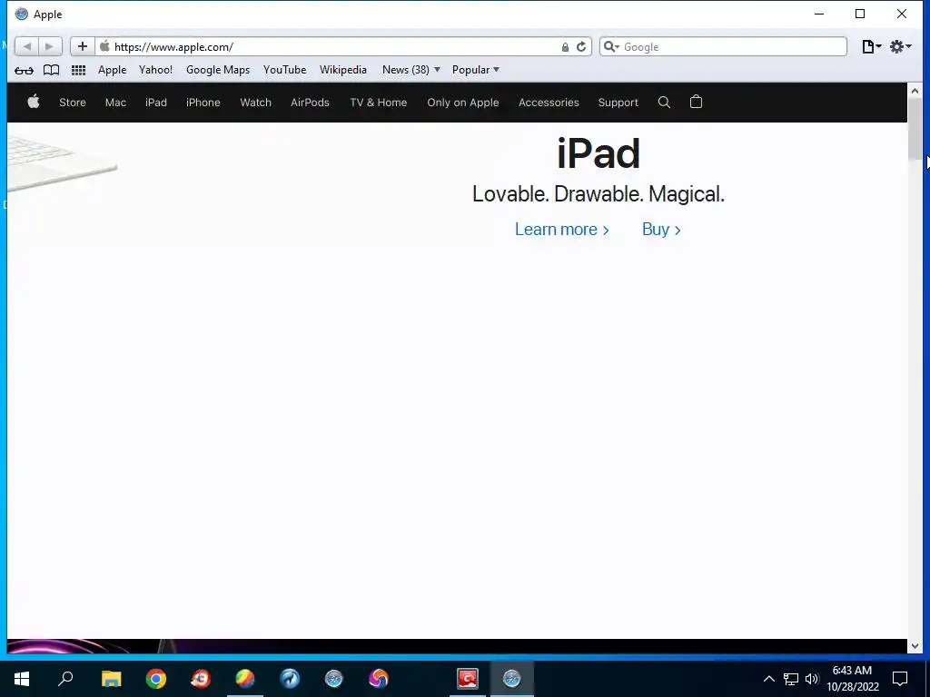Open the AirPods navigation item
930x697 pixels.
coord(310,103)
